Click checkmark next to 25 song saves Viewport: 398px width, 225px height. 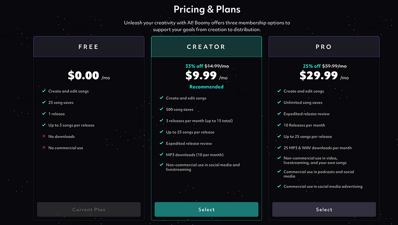44,102
